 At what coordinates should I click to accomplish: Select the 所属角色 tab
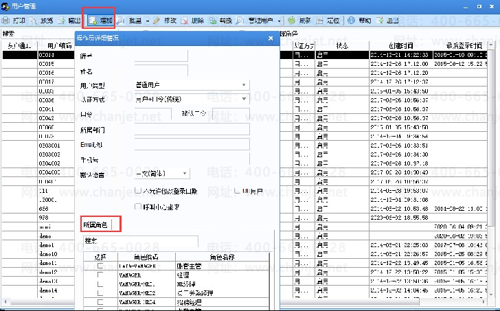click(95, 225)
